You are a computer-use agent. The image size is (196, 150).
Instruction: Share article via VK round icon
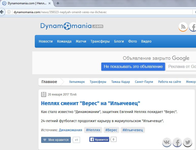pyautogui.click(x=167, y=142)
